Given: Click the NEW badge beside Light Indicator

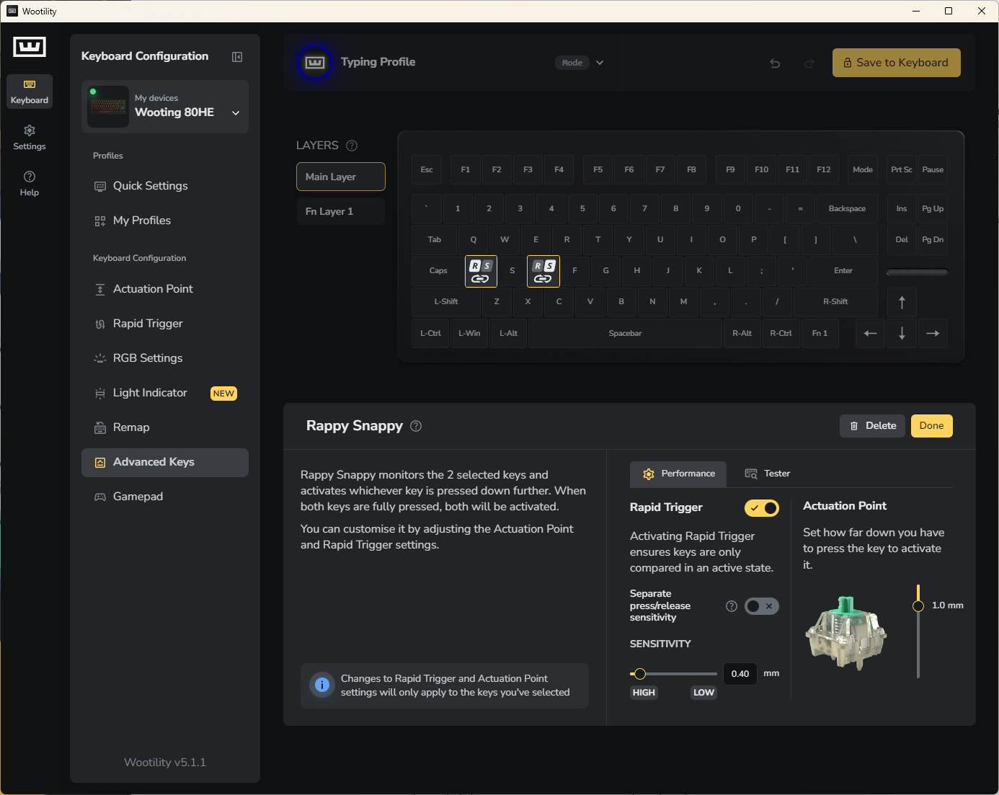Looking at the screenshot, I should point(223,394).
